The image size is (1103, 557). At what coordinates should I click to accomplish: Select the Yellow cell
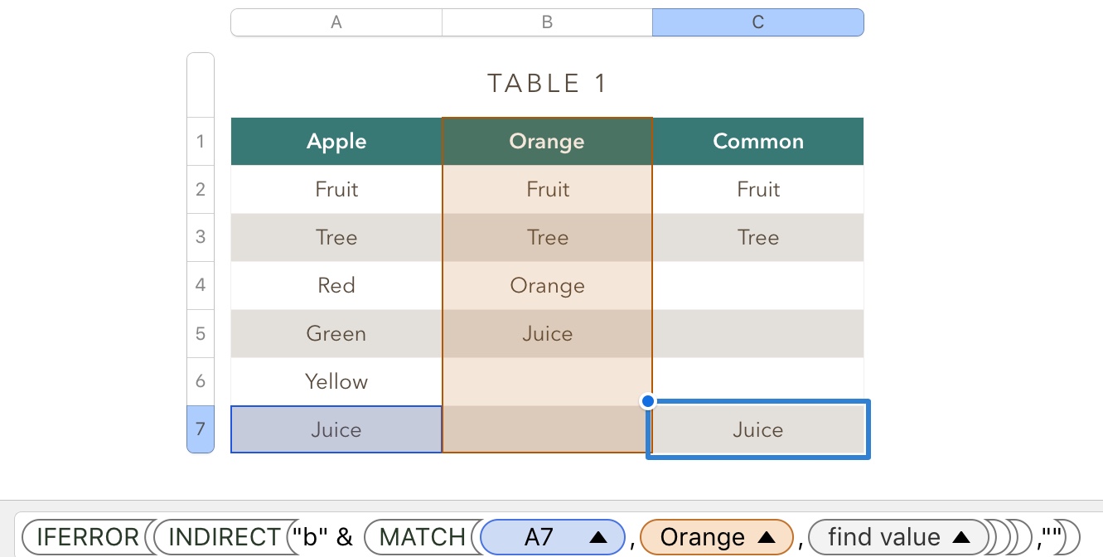(x=336, y=381)
